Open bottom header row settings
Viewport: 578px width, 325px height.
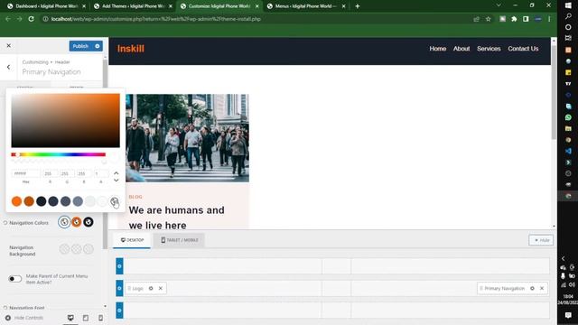pyautogui.click(x=119, y=311)
